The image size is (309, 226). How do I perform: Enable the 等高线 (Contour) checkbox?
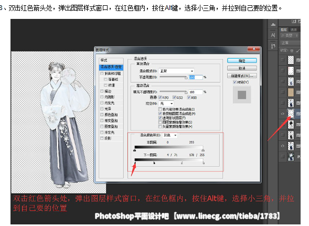(105, 79)
